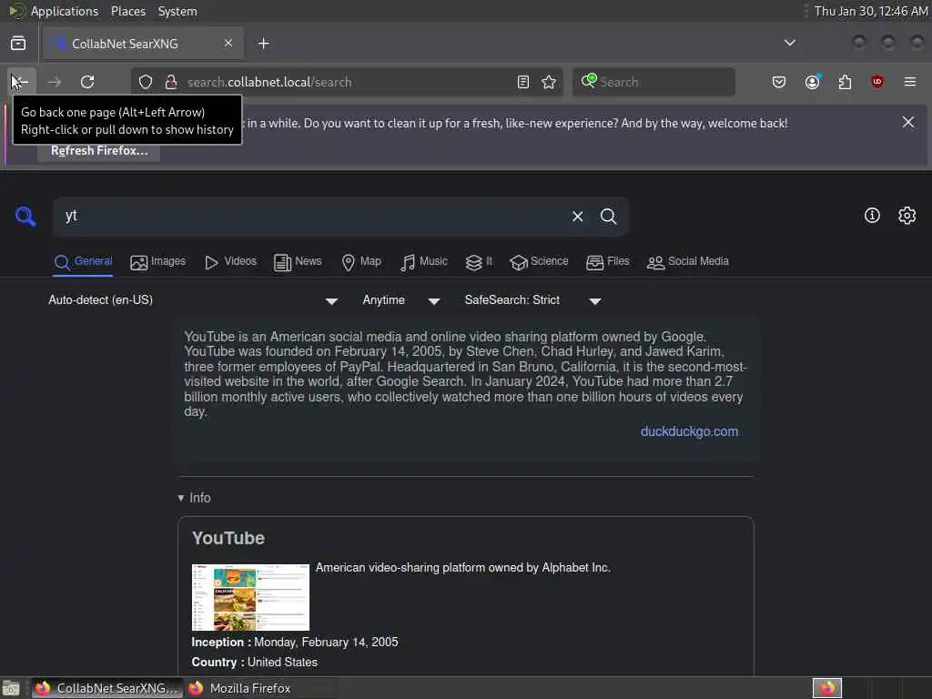The height and width of the screenshot is (699, 932).
Task: Select the General search category
Action: [83, 261]
